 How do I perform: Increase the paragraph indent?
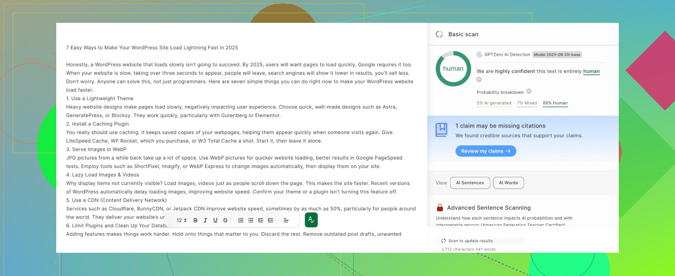point(271,220)
